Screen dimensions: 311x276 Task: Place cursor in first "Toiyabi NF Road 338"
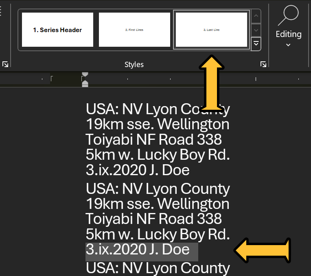tap(153, 139)
